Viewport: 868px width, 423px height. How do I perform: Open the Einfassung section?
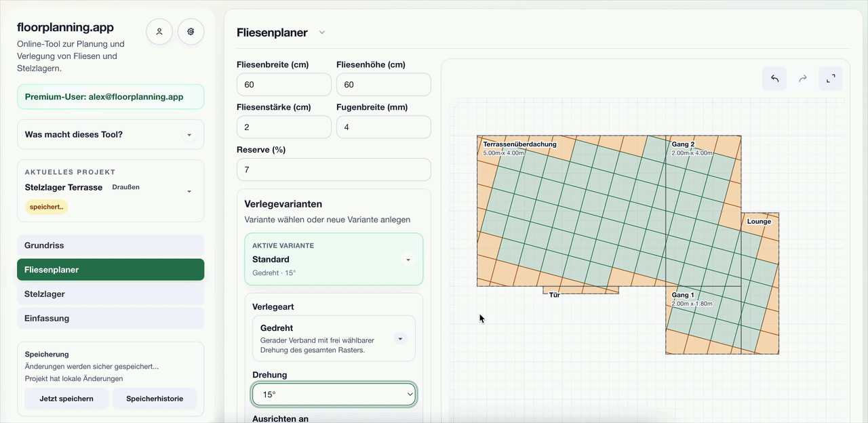click(111, 319)
